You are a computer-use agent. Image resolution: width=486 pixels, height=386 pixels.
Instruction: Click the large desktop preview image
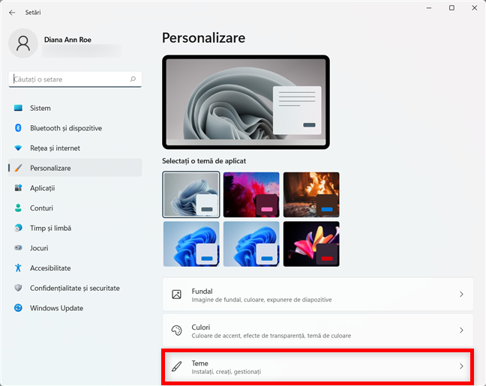[x=246, y=102]
